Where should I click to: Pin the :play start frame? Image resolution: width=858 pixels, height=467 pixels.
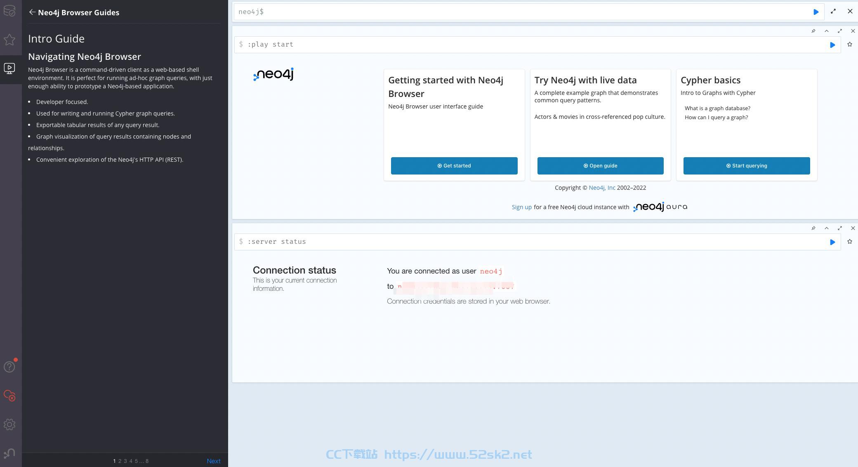pyautogui.click(x=813, y=31)
